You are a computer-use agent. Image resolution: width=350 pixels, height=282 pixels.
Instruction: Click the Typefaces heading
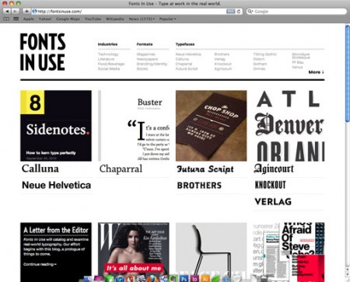(x=185, y=44)
